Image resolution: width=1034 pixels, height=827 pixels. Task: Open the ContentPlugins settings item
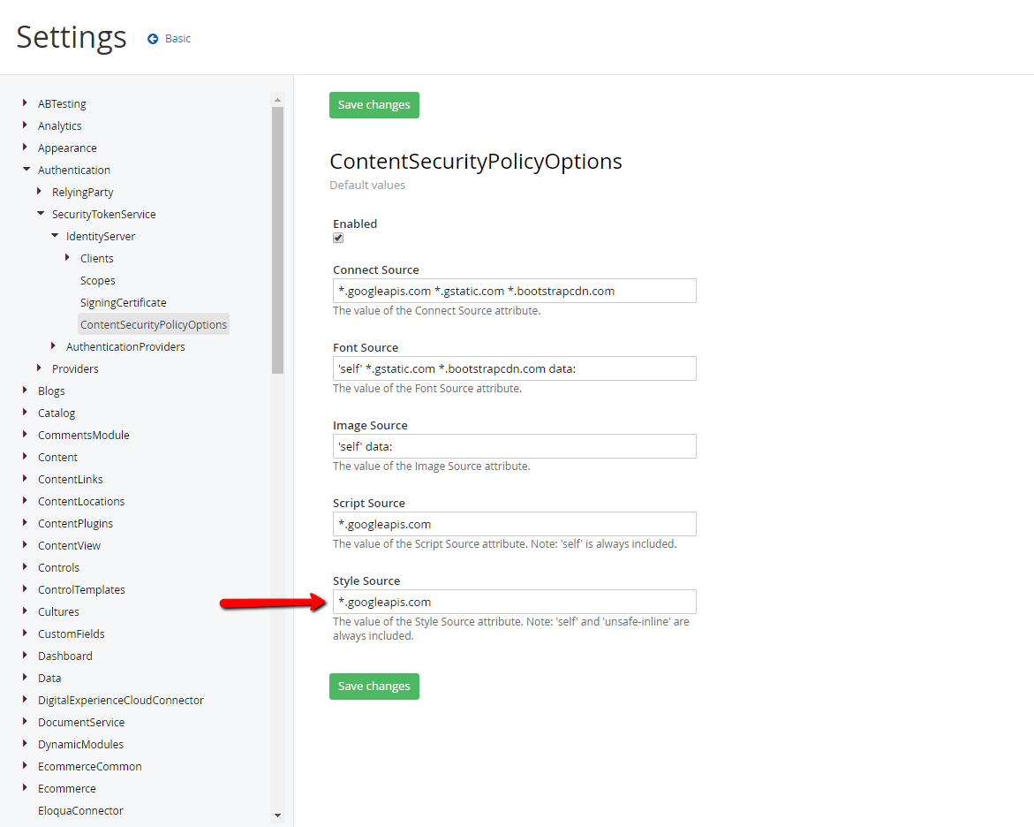point(75,523)
